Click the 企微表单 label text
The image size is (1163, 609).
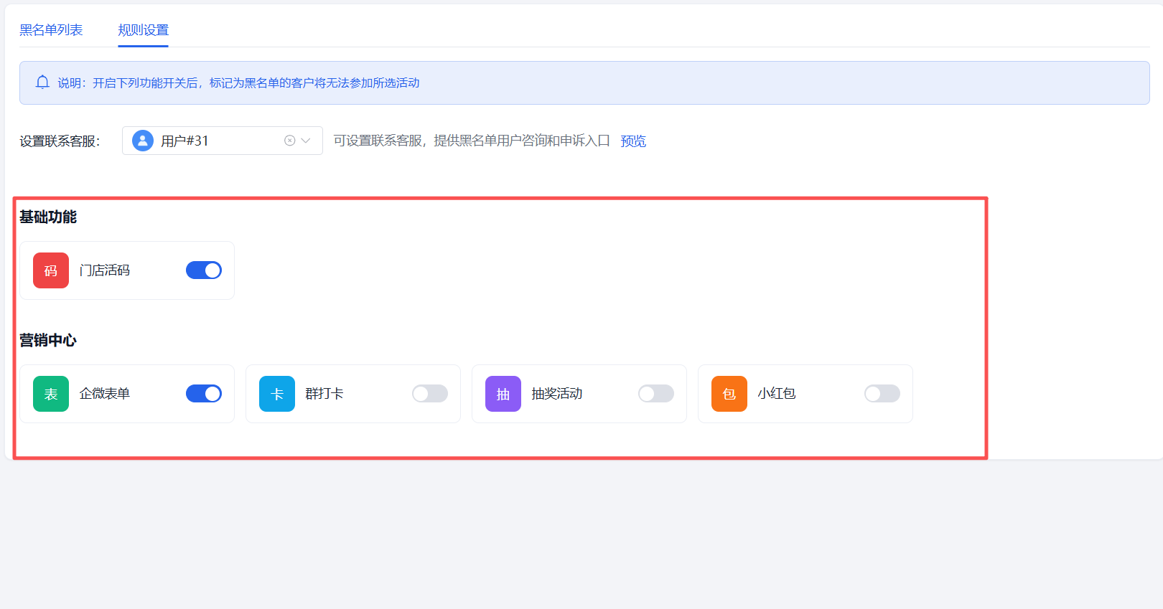(x=105, y=394)
